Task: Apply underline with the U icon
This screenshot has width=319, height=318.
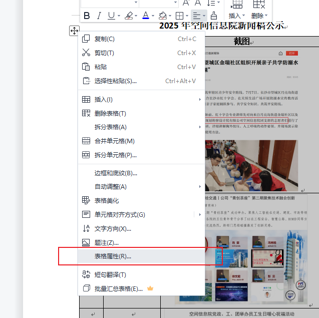Action: point(111,16)
